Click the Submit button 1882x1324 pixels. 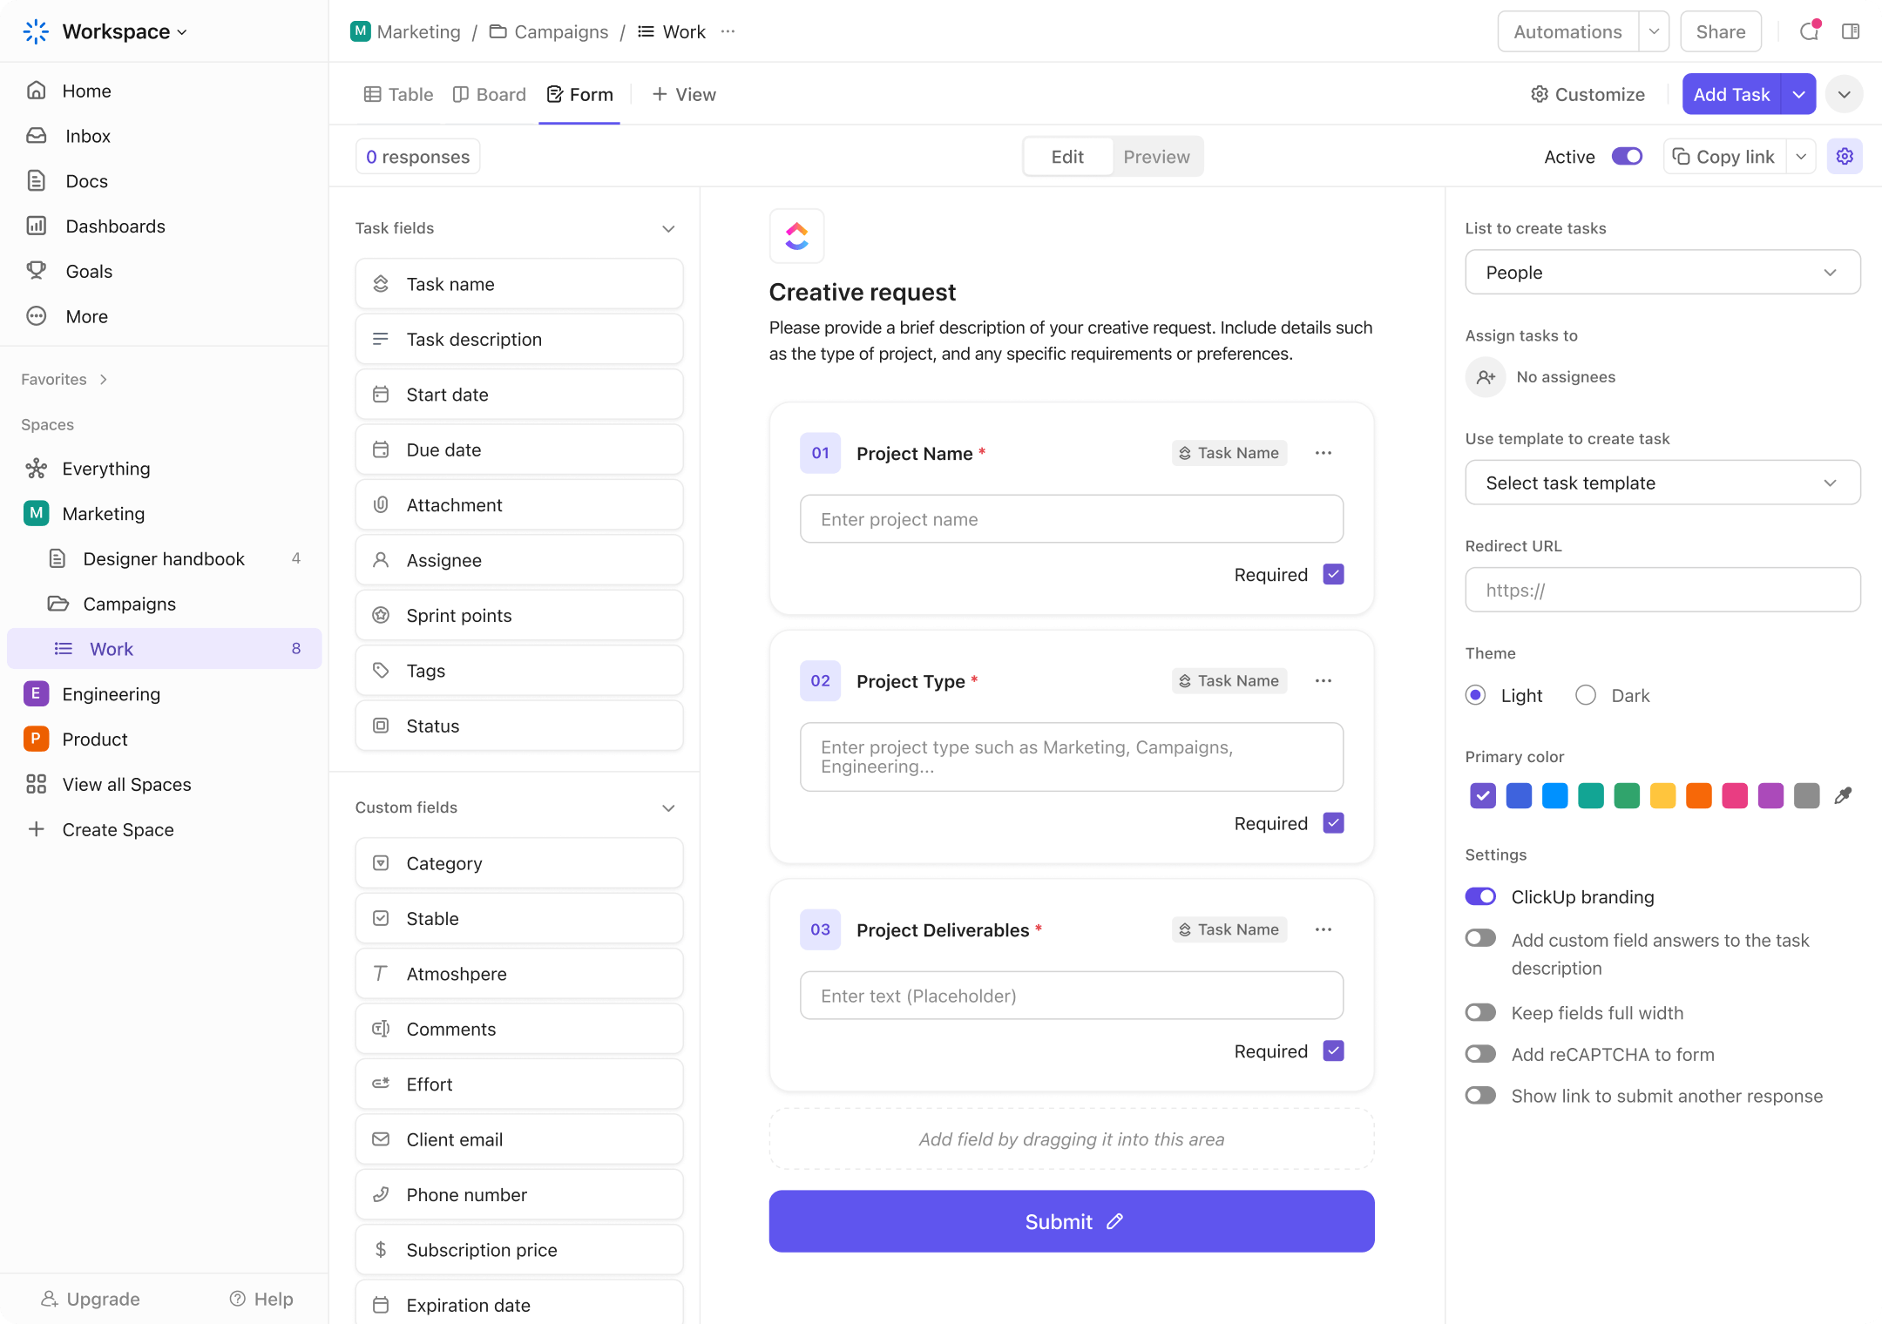1071,1221
